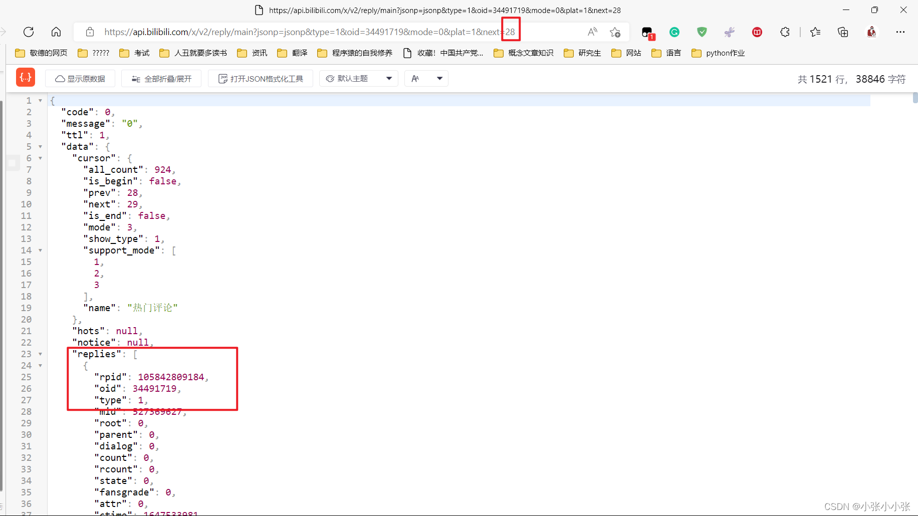Select the "name" value 热门评论

(x=152, y=308)
